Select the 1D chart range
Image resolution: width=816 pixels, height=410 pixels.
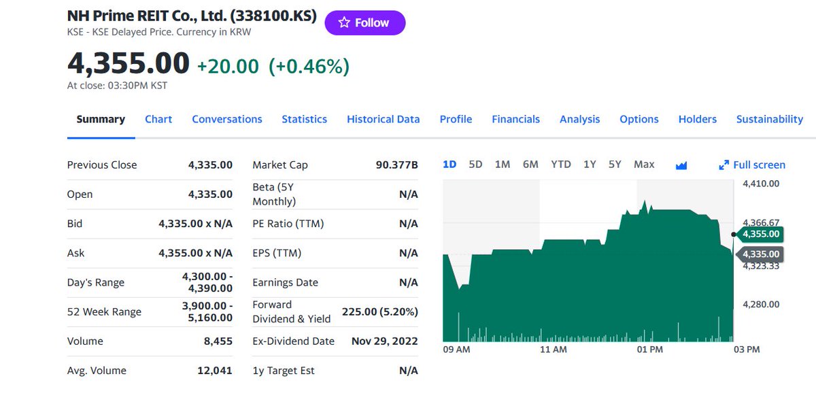click(449, 165)
